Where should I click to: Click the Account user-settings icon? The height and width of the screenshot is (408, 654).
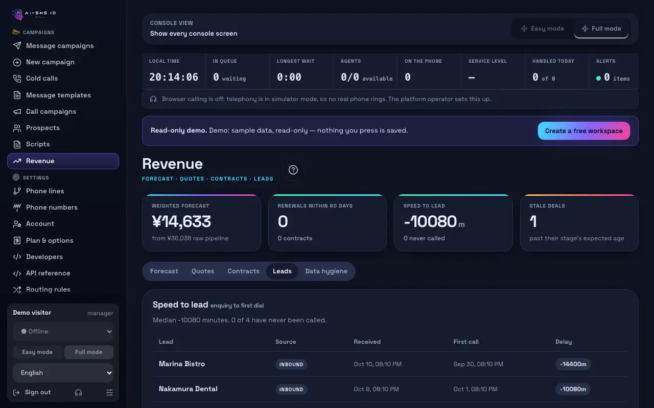17,224
